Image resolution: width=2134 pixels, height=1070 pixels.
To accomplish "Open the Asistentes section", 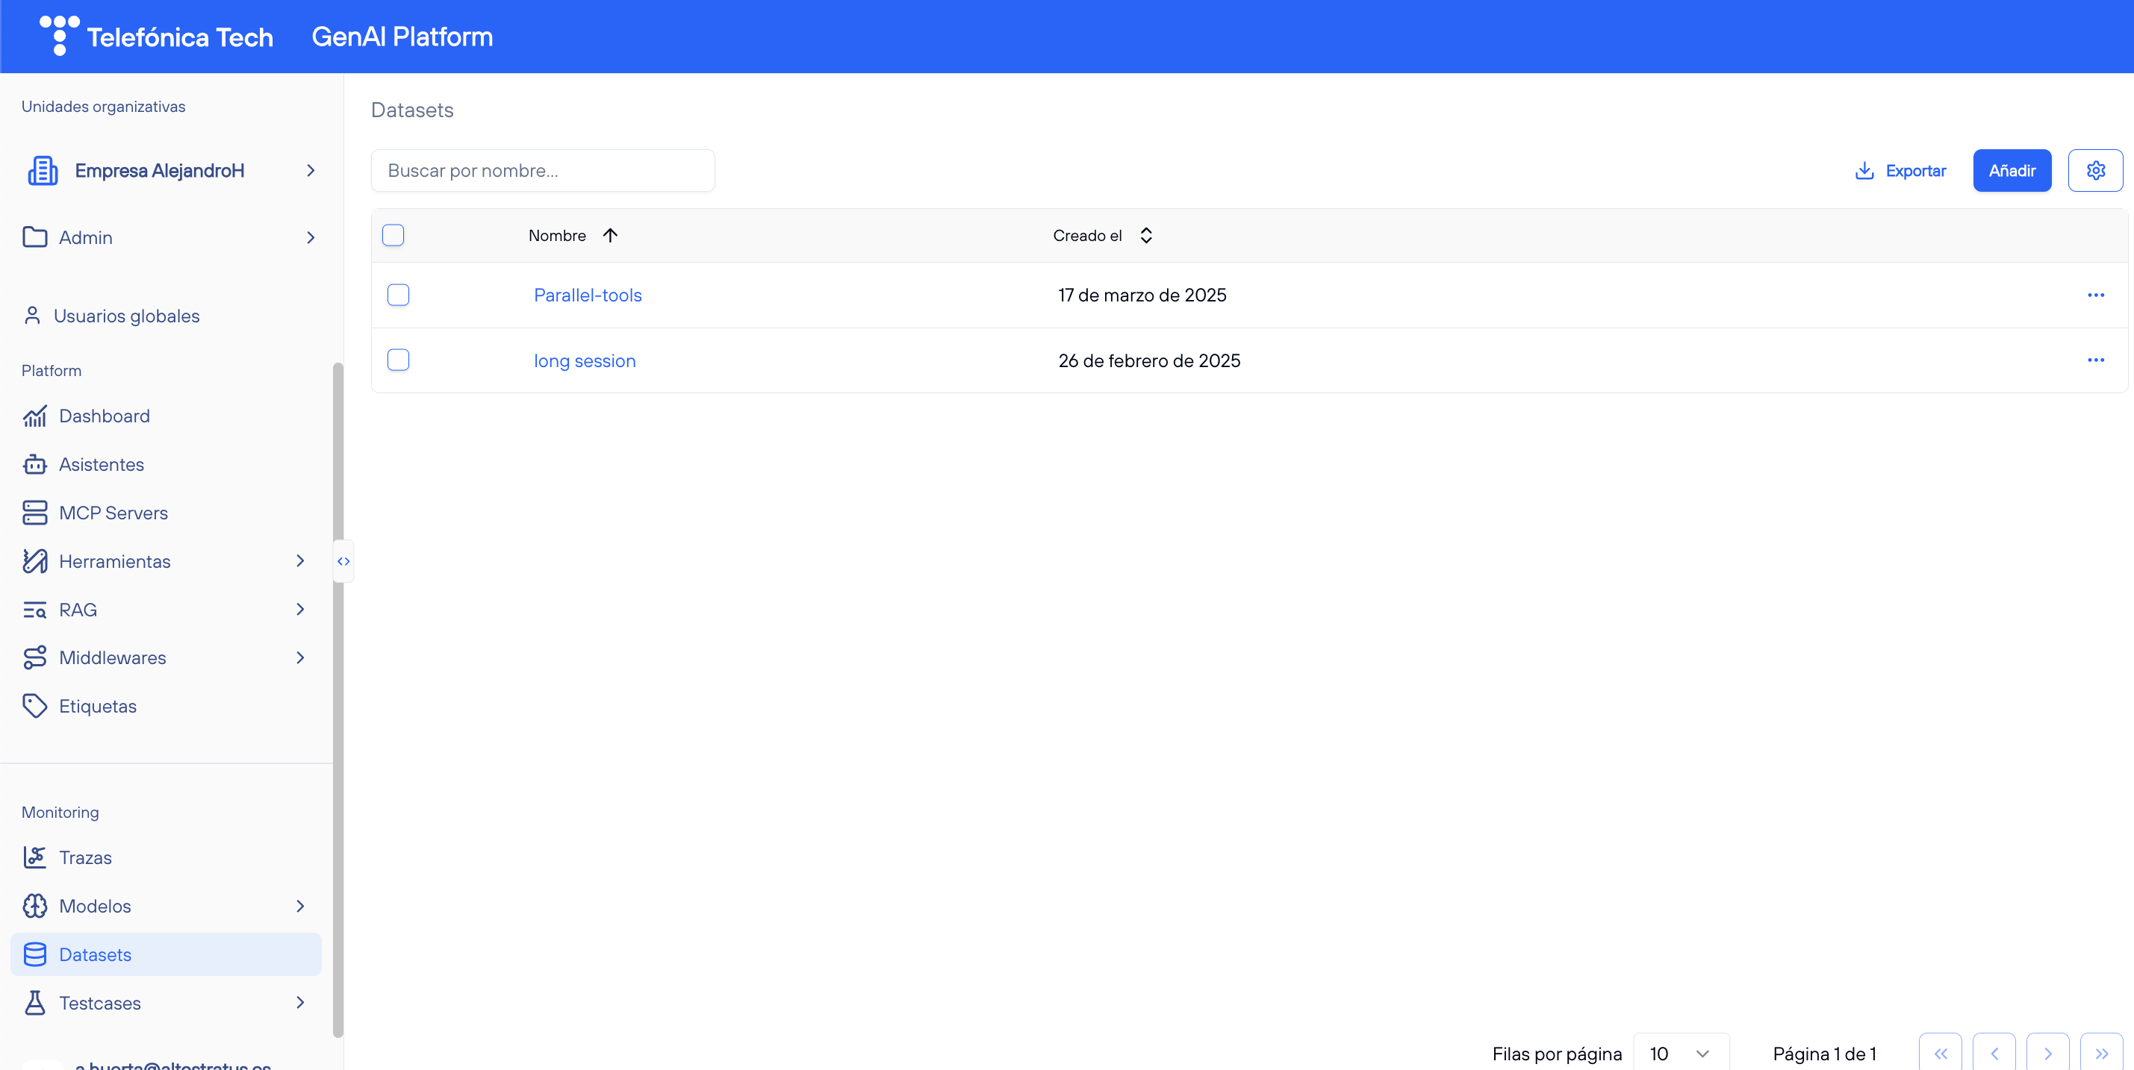I will (101, 464).
